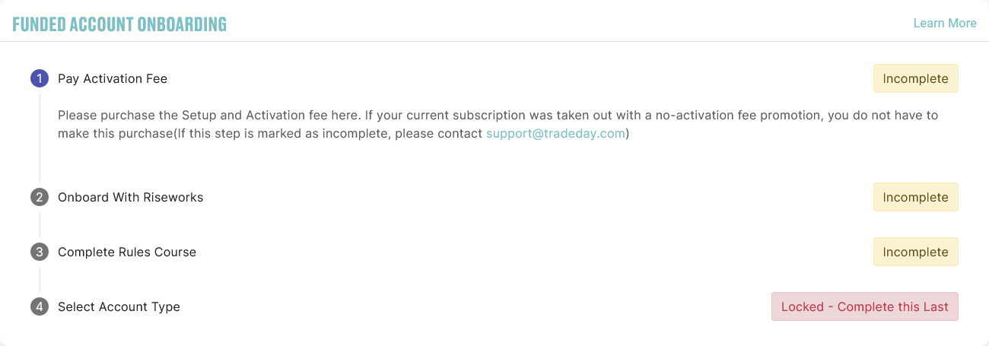Click Incomplete badge beside Onboard With Riseworks
Image resolution: width=989 pixels, height=346 pixels.
point(915,197)
